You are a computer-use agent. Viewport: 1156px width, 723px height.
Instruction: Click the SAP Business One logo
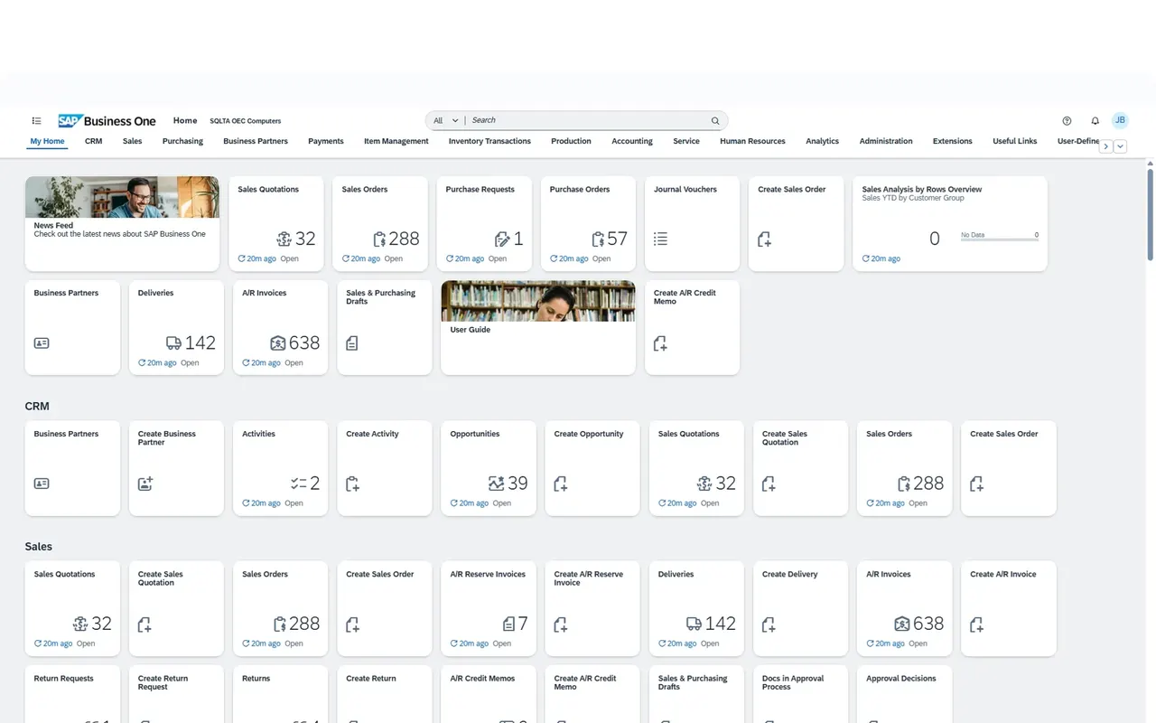(x=107, y=121)
